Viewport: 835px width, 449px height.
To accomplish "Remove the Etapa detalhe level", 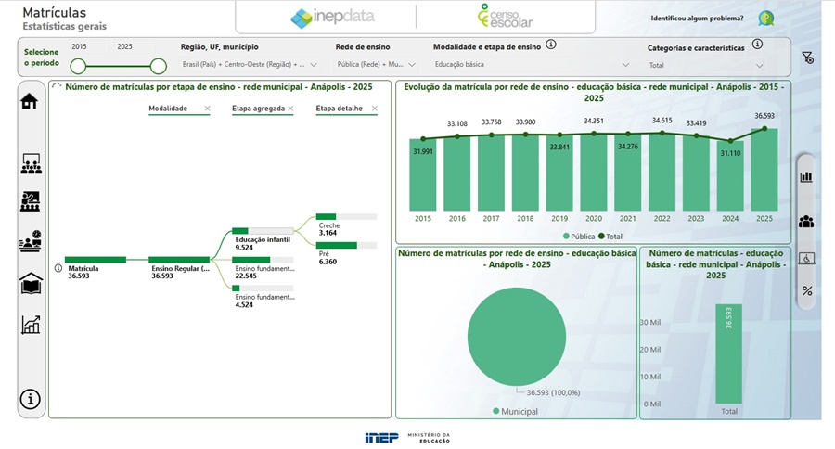I will 375,109.
